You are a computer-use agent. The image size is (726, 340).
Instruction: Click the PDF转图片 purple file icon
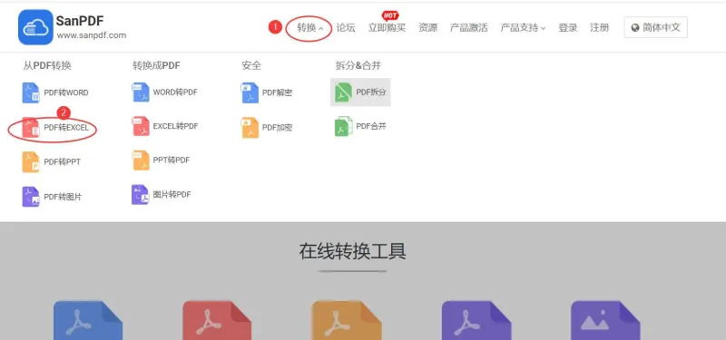coord(31,197)
